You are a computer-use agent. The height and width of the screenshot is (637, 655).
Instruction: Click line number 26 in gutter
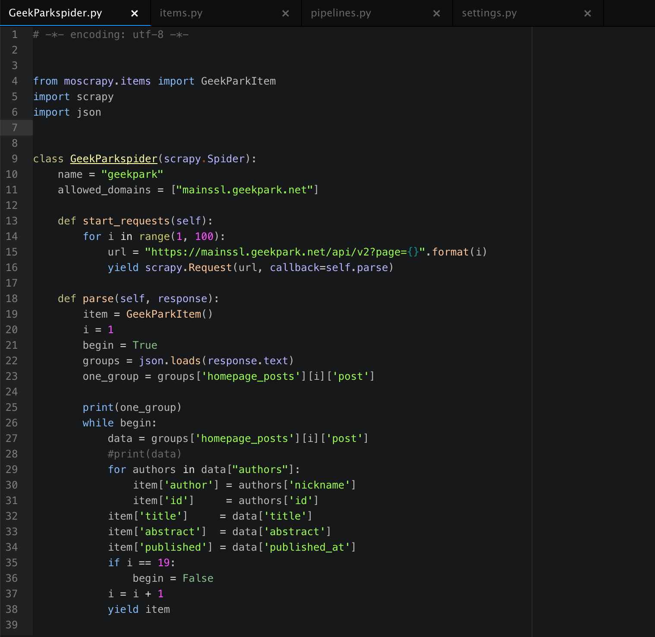[x=12, y=423]
